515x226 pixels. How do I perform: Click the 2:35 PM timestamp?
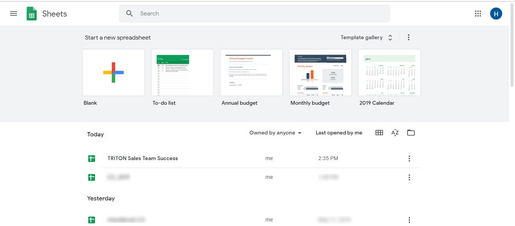(328, 159)
